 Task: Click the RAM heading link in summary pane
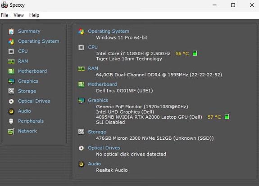[x=93, y=68]
